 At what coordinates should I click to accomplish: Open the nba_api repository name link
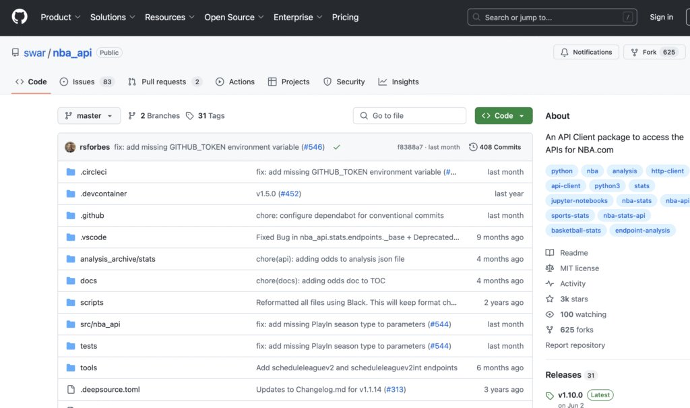[x=72, y=53]
